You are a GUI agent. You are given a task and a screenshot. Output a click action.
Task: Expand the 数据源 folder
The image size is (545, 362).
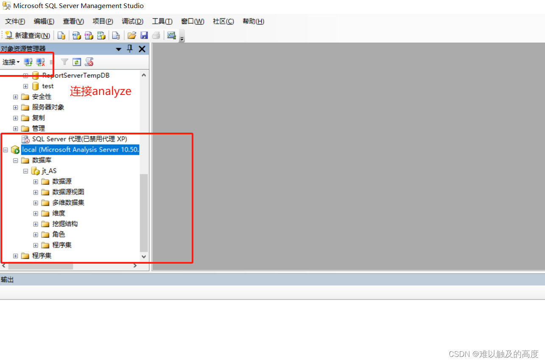pyautogui.click(x=36, y=181)
